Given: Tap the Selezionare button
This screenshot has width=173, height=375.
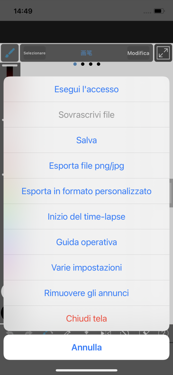Looking at the screenshot, I should click(x=34, y=53).
